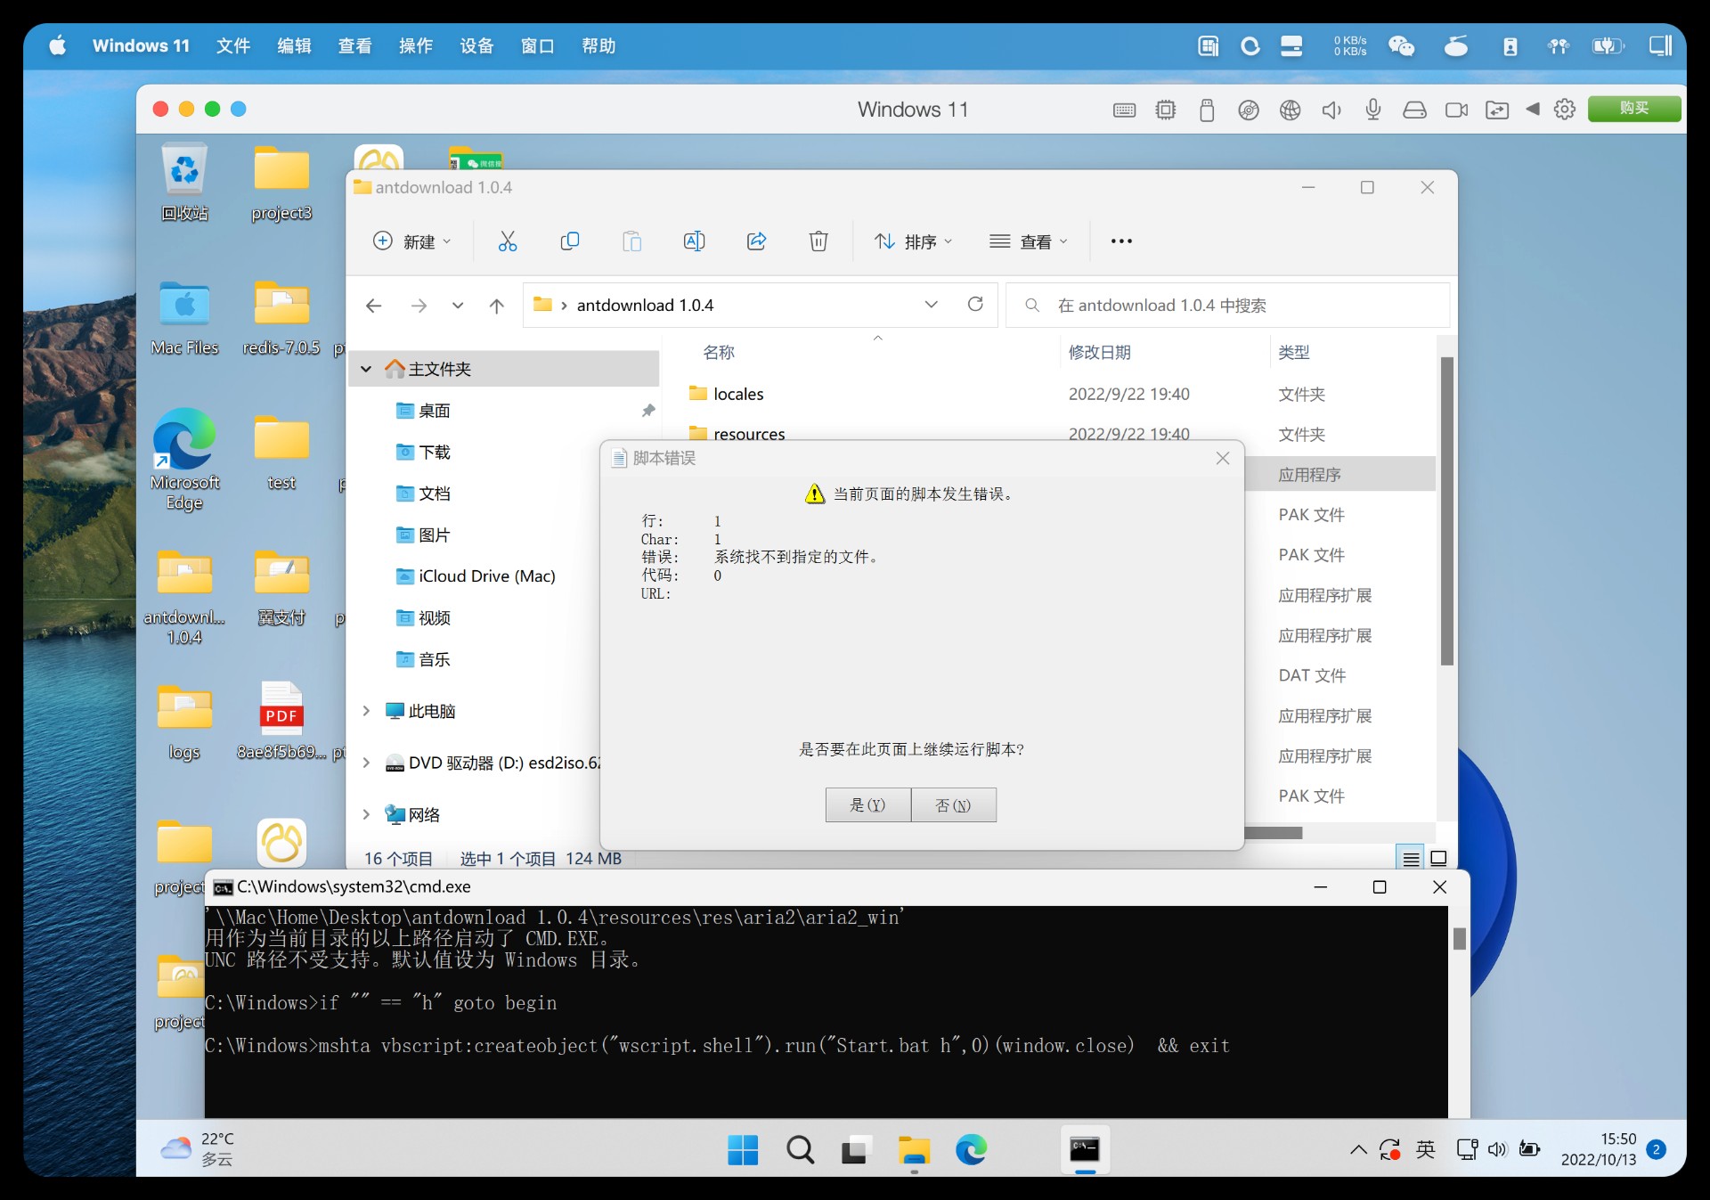Viewport: 1710px width, 1200px height.
Task: Open File Explorer from the taskbar
Action: [914, 1150]
